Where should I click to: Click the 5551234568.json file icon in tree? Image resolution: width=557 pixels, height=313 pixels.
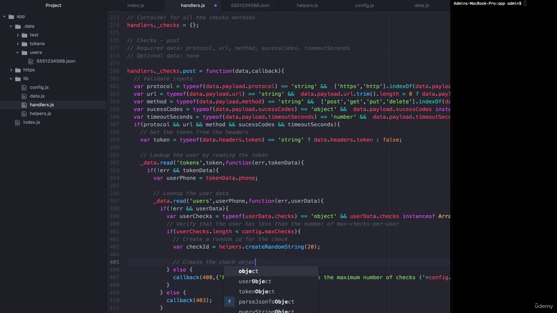pos(31,61)
